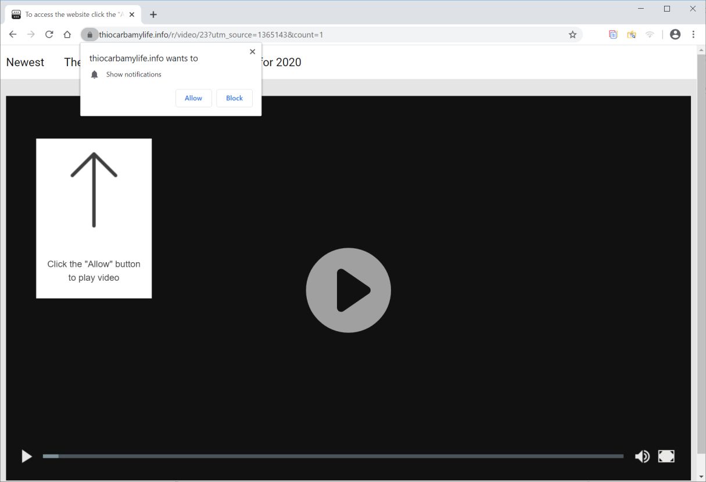Click the bell icon beside Show notifications

(x=95, y=74)
